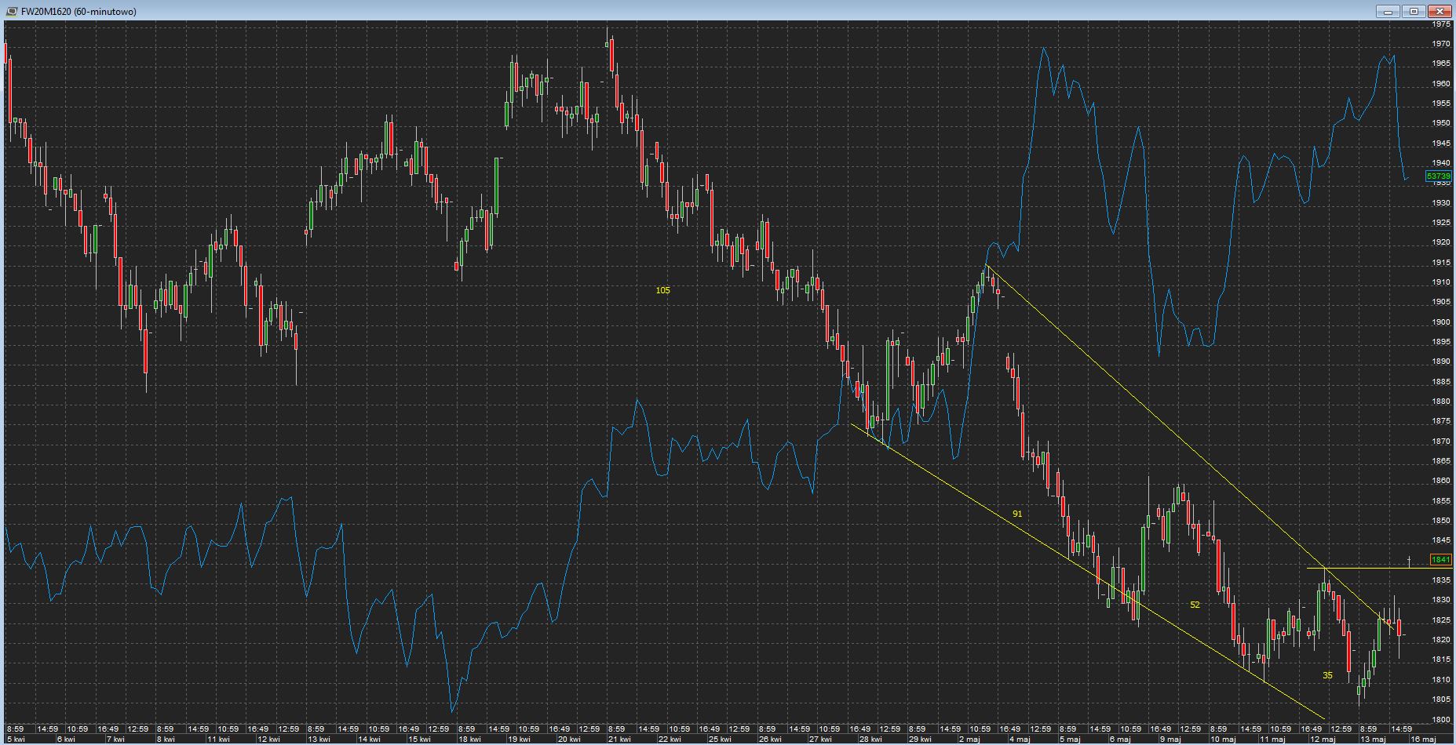Click the 9 maj date on time axis

point(1170,739)
